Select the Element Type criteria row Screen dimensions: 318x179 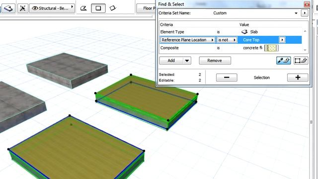coord(231,32)
